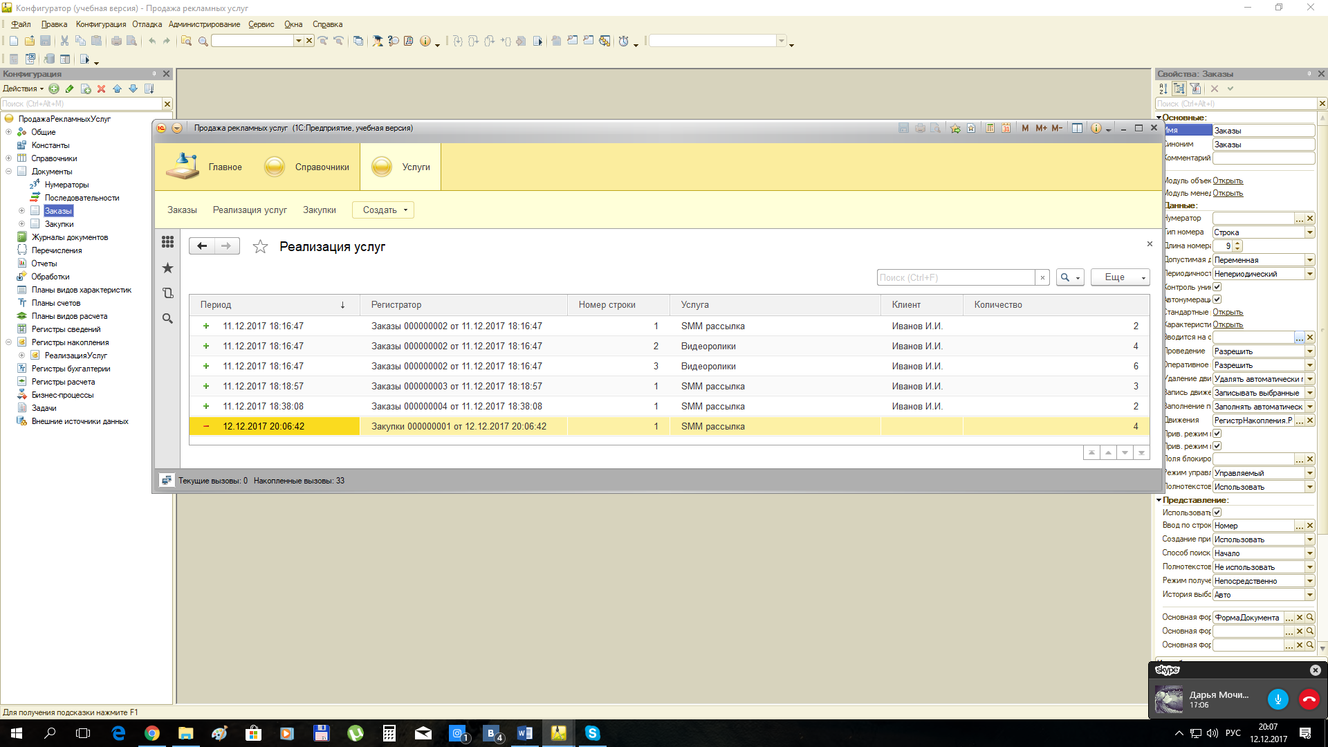The width and height of the screenshot is (1328, 747).
Task: Toggle the Контроль уникальности checkbox
Action: [1217, 287]
